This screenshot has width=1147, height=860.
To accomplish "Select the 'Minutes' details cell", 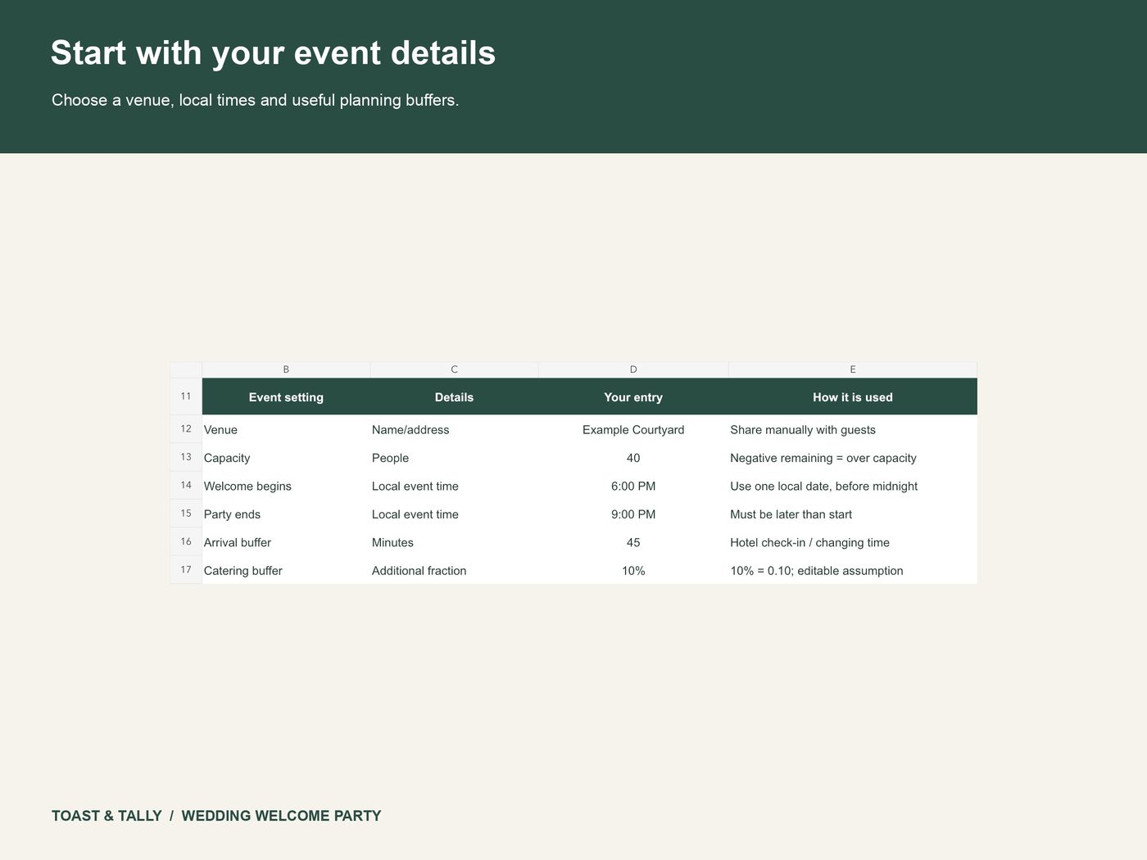I will 454,542.
